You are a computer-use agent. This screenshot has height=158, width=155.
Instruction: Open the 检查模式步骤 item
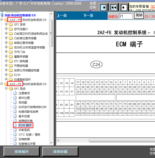tap(27, 143)
